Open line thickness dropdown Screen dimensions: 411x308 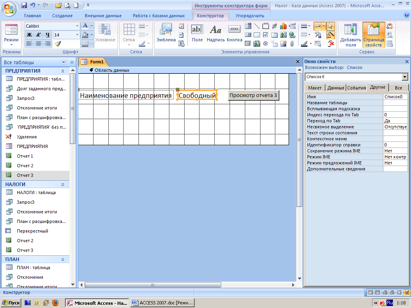tap(305, 26)
